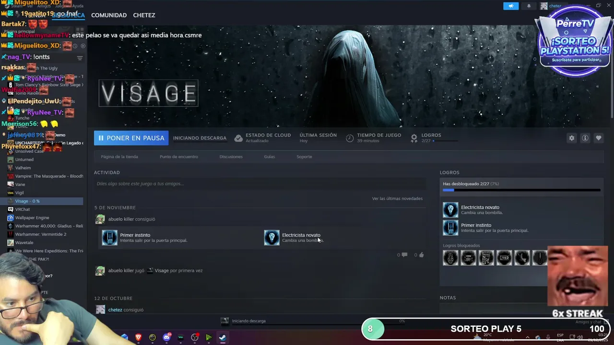This screenshot has height=345, width=614.
Task: Open the Página de la tienda tab
Action: click(119, 157)
